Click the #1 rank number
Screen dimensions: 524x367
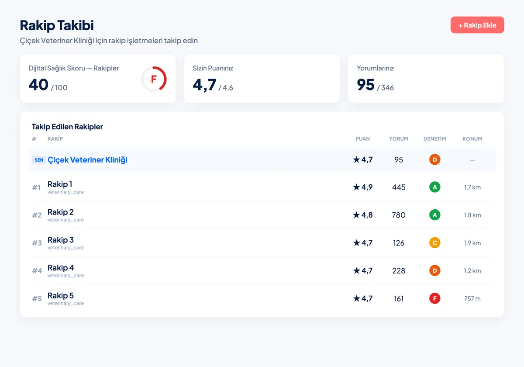[36, 187]
